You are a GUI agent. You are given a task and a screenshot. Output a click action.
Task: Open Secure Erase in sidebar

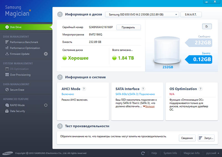(17, 90)
